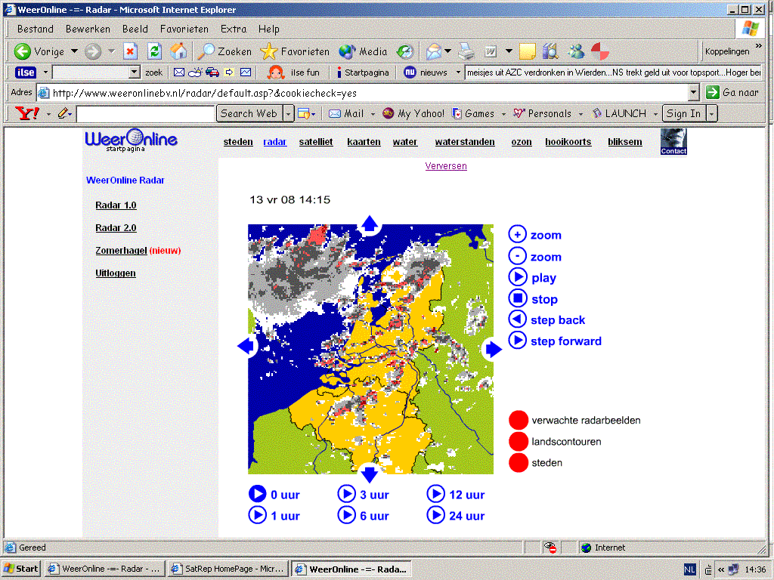Stop the radar animation
This screenshot has height=580, width=774.
pyautogui.click(x=517, y=298)
